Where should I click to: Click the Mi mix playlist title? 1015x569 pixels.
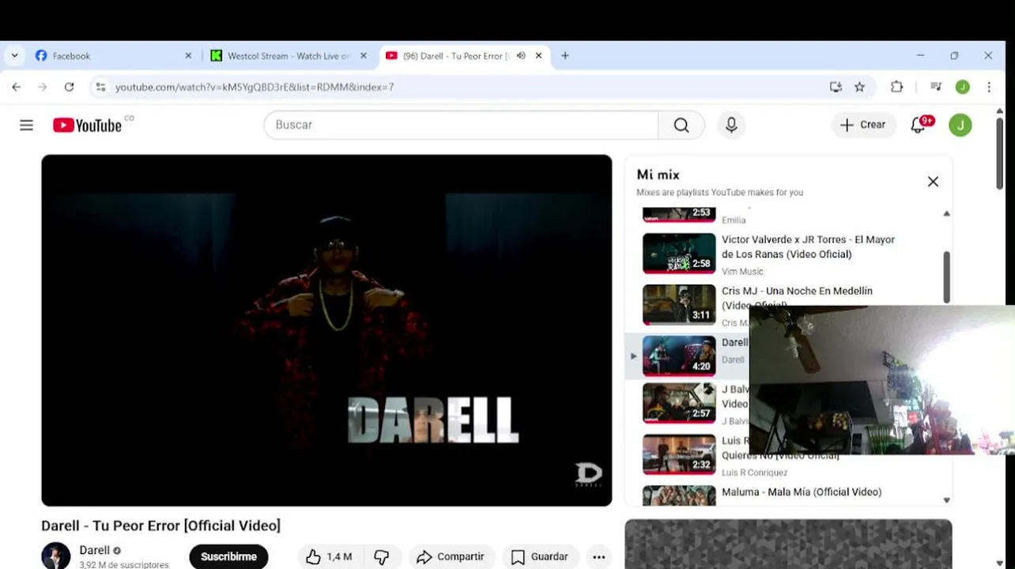(x=658, y=175)
